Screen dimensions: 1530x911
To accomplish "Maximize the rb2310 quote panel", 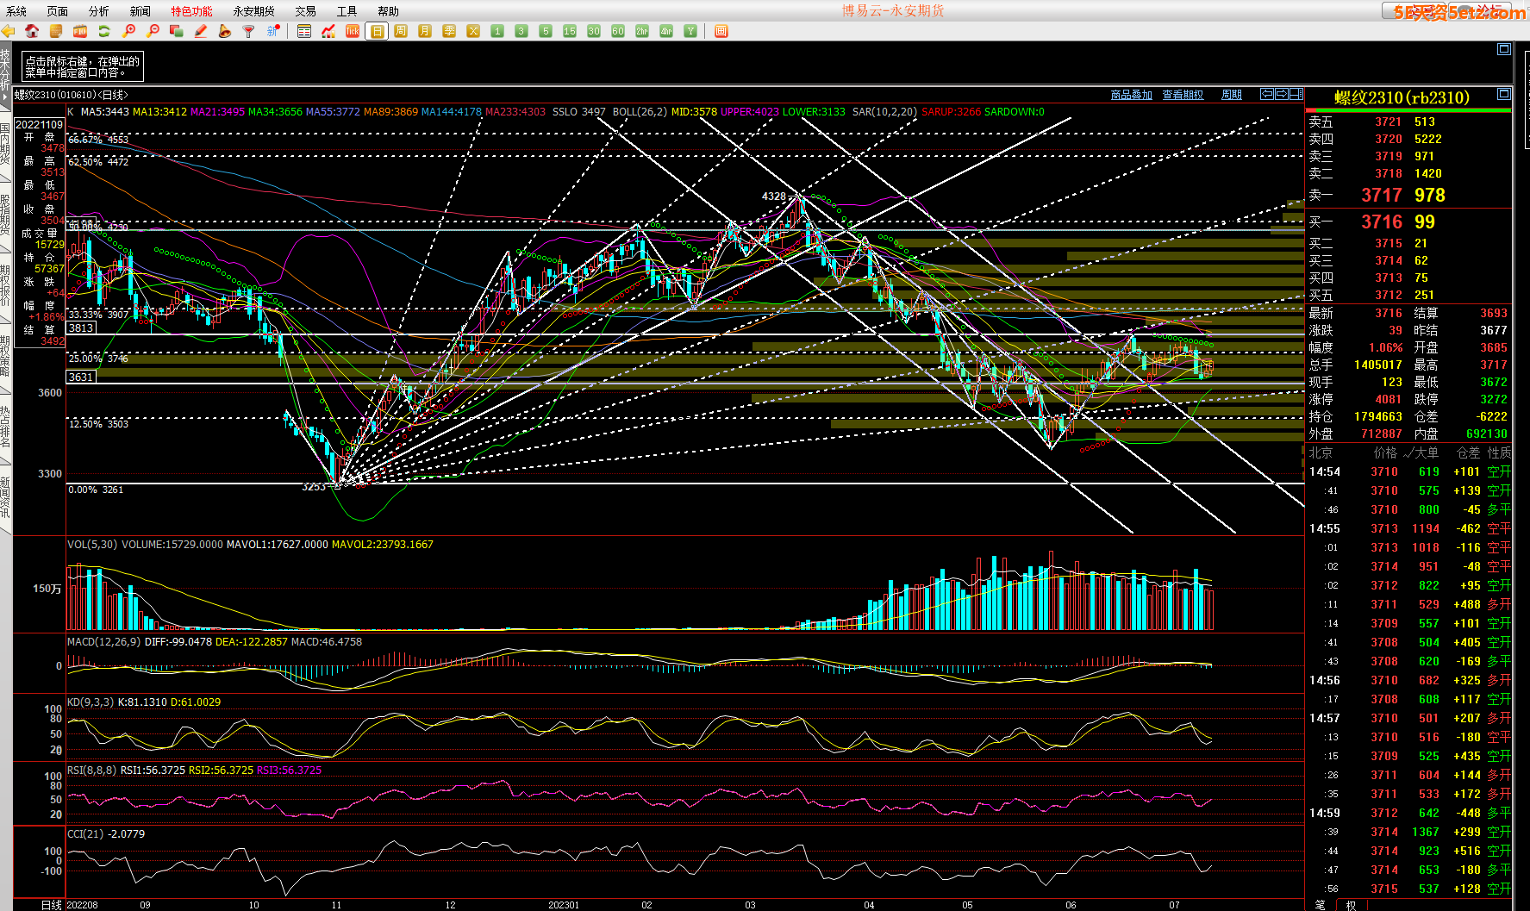I will coord(1504,94).
